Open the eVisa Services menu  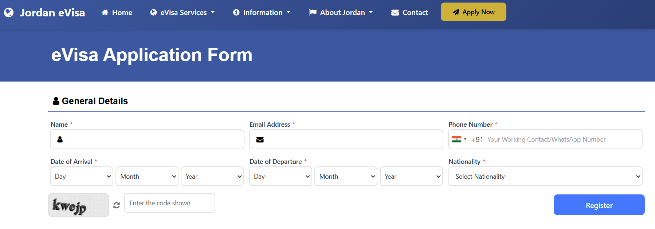pyautogui.click(x=183, y=12)
